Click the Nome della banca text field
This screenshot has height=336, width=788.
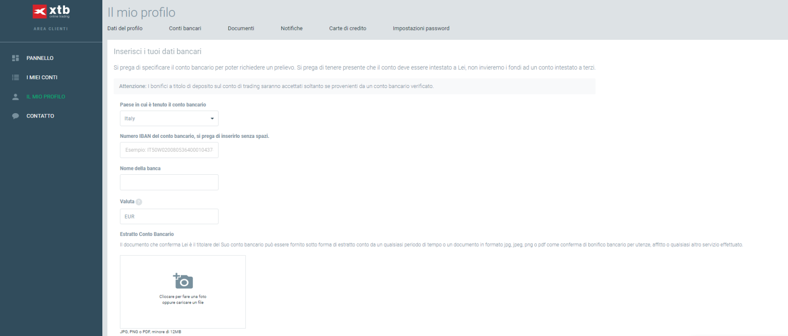[x=169, y=183]
